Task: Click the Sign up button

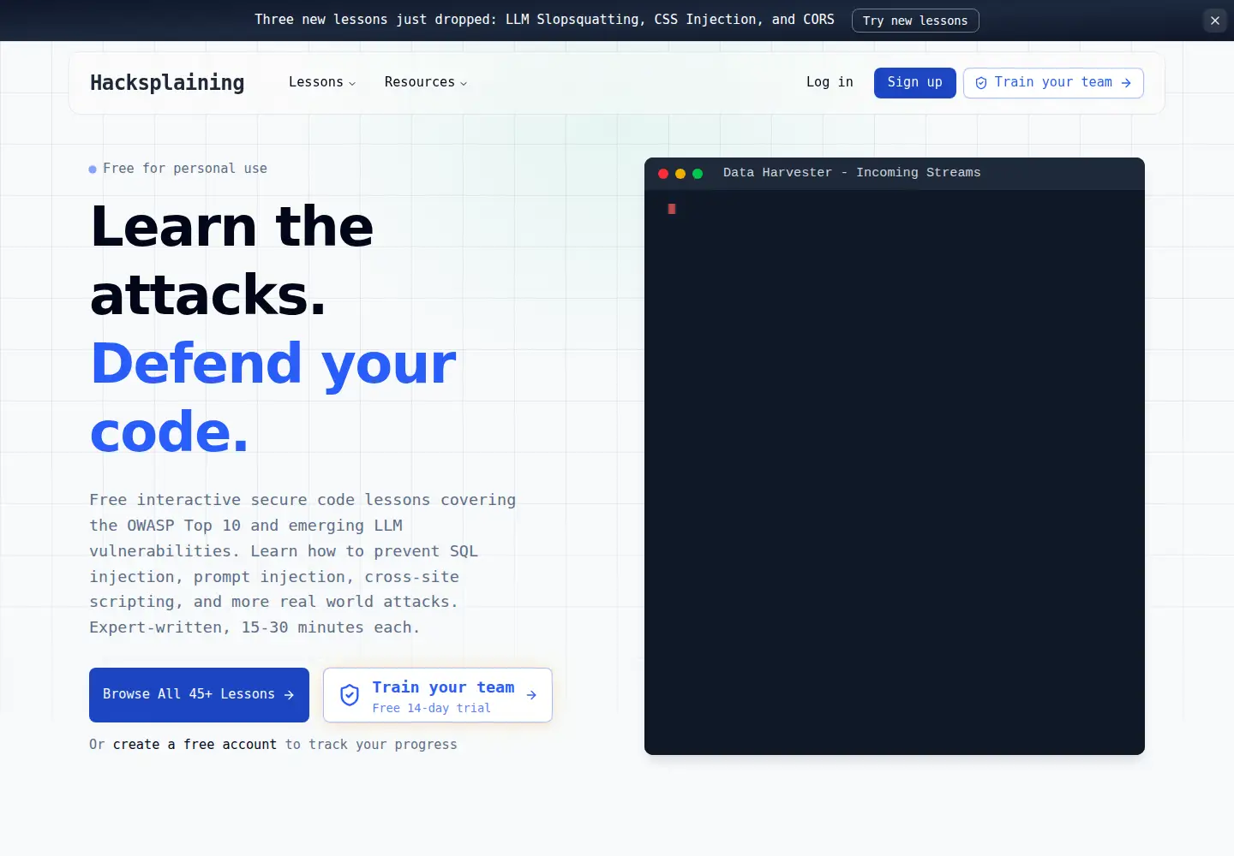Action: [x=914, y=83]
